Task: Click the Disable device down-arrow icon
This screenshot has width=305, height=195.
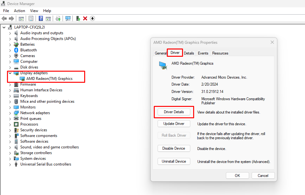Action: pos(92,18)
